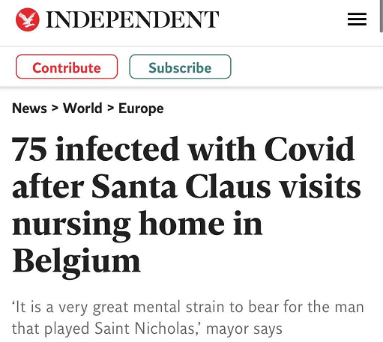Open the hamburger navigation menu
383x342 pixels.
(357, 19)
